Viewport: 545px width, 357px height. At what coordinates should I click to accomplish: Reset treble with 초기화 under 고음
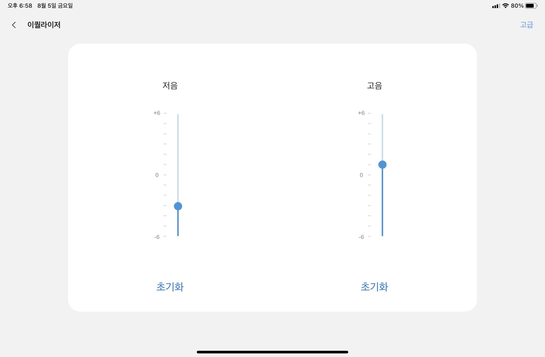coord(374,287)
